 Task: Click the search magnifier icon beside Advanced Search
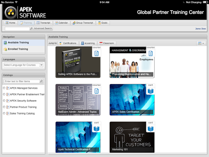[31, 28]
